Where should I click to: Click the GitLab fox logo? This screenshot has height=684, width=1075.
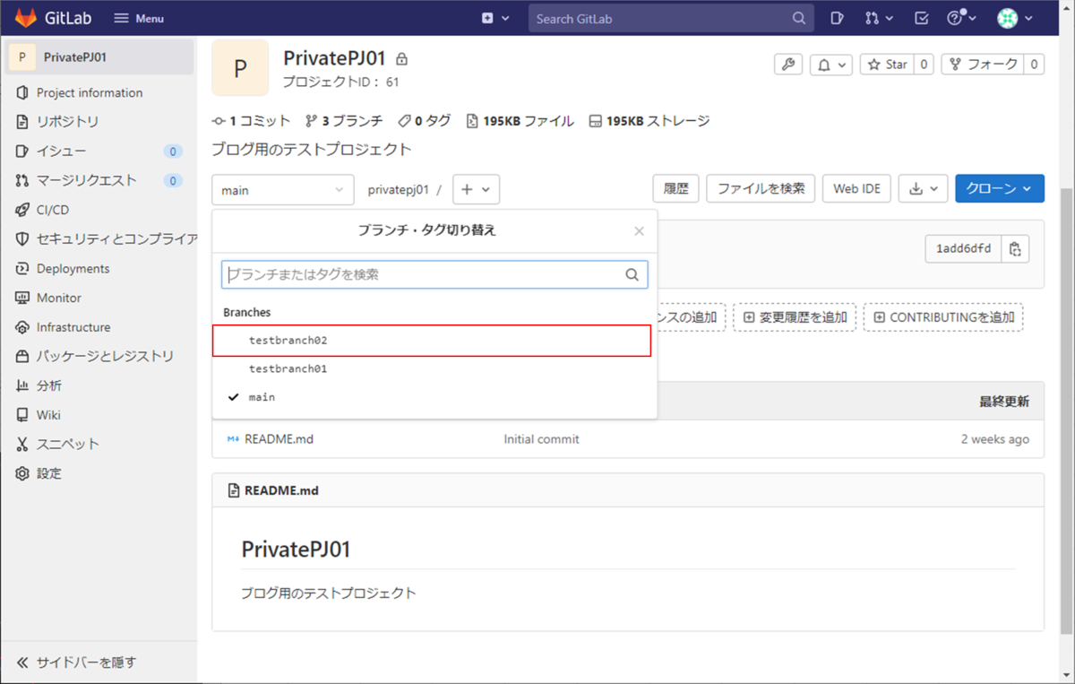click(x=26, y=18)
